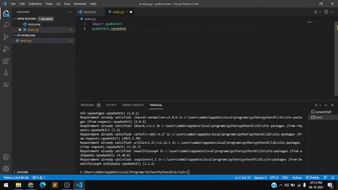Open the Terminal menu
This screenshot has width=338, height=190.
coord(80,4)
